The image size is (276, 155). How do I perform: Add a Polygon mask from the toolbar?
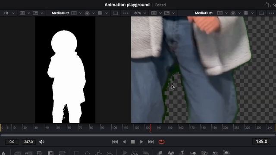[x=99, y=153]
